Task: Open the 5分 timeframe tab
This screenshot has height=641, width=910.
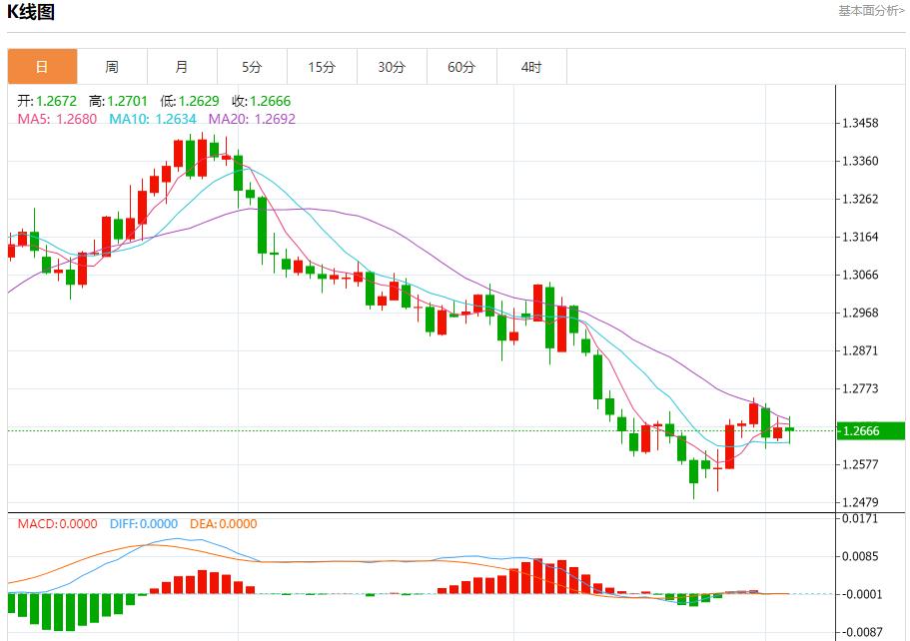Action: click(x=252, y=67)
